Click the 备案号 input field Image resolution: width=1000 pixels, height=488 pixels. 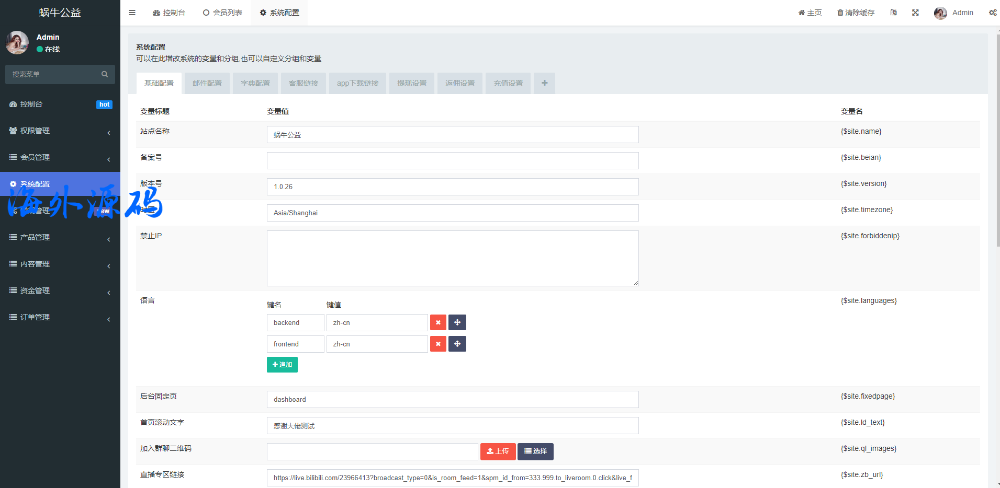click(452, 160)
